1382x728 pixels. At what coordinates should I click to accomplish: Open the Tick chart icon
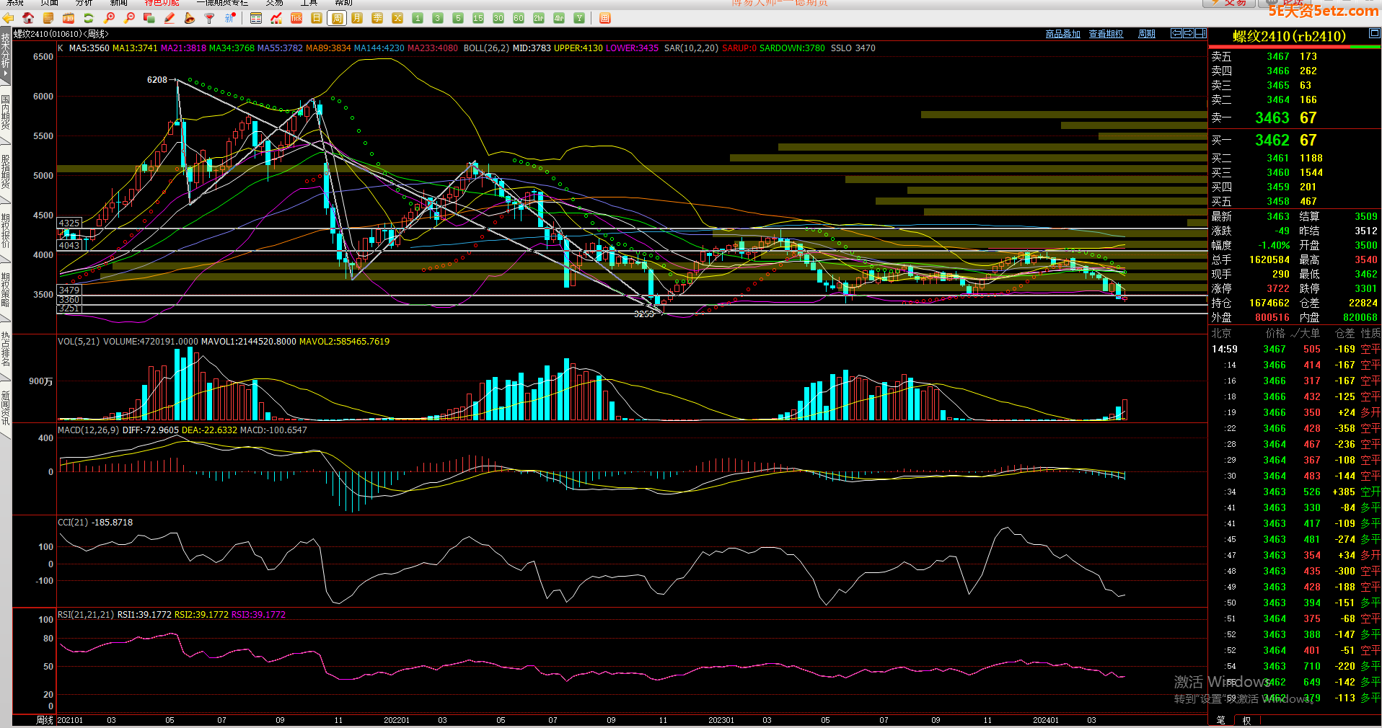[296, 18]
